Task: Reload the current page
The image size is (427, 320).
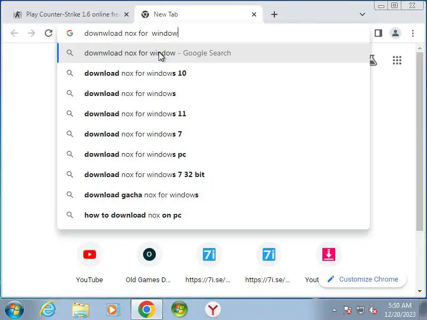Action: (x=49, y=33)
